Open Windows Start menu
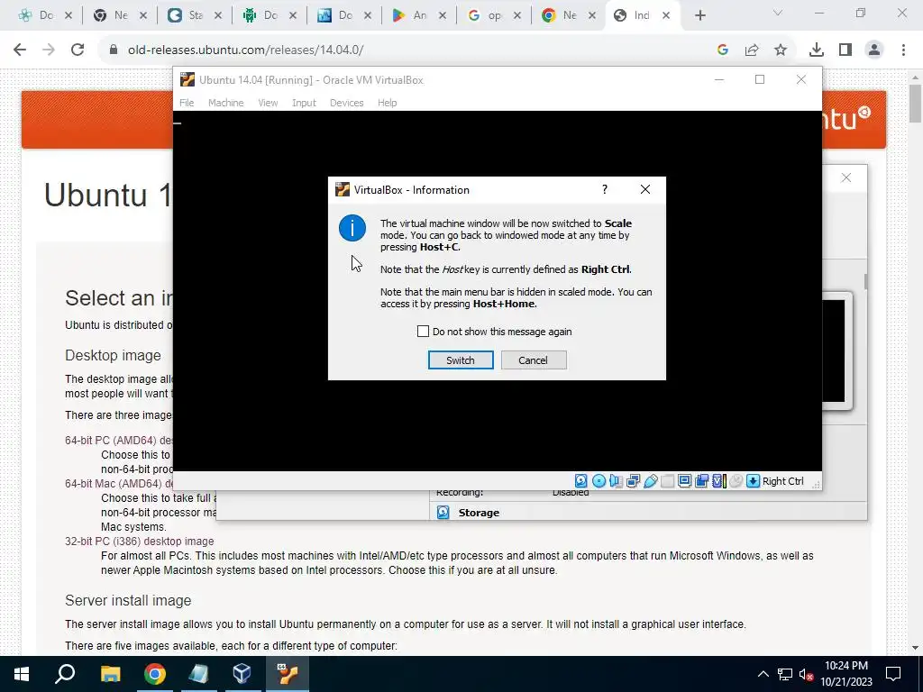The width and height of the screenshot is (923, 692). pos(22,674)
